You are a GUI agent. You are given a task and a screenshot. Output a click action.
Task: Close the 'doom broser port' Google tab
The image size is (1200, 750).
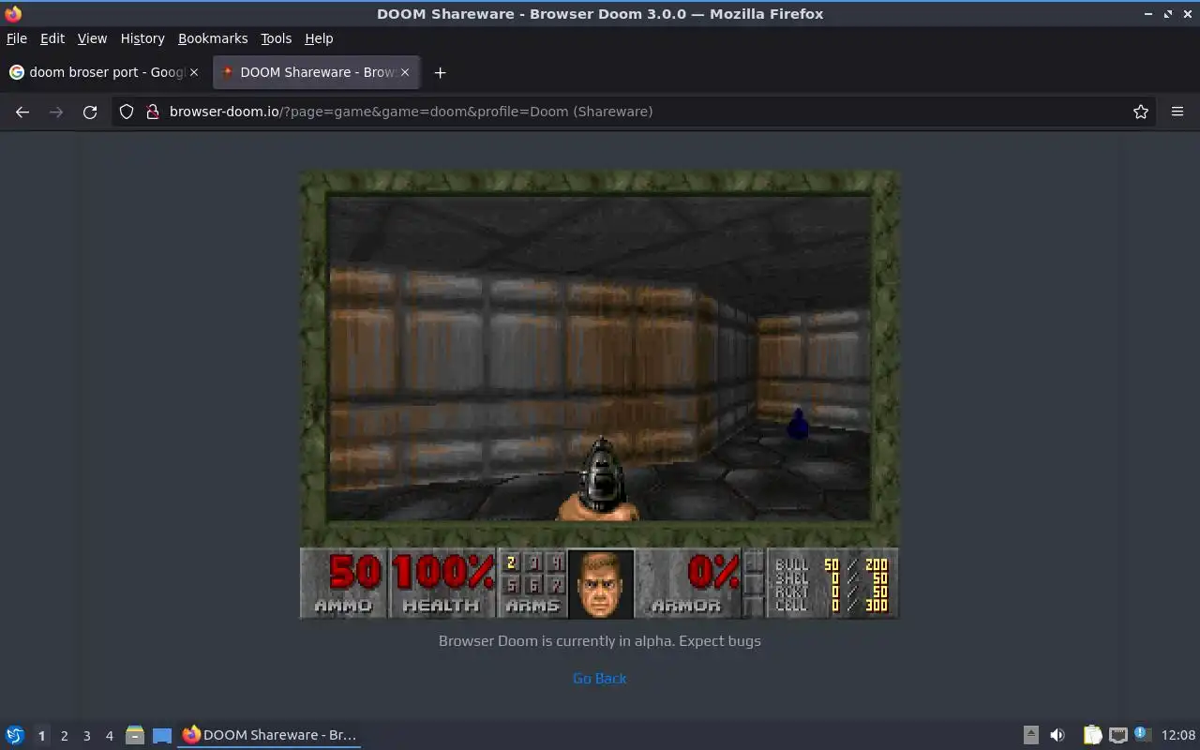(195, 72)
